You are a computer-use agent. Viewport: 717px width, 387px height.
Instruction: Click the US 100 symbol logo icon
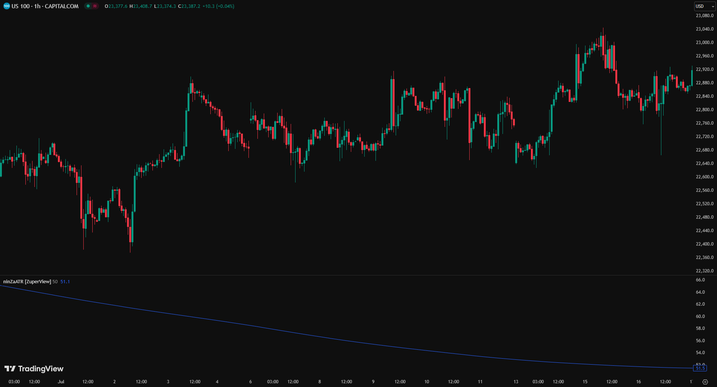pos(6,6)
